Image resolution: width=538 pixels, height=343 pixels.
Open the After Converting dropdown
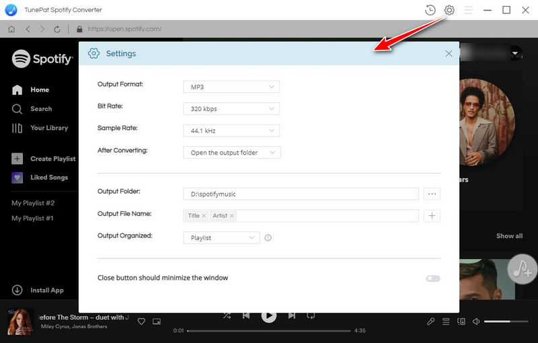(231, 153)
